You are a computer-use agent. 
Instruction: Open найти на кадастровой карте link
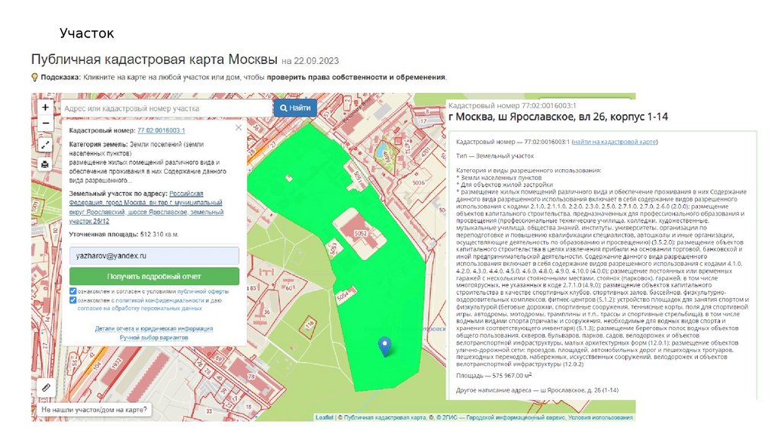point(615,142)
